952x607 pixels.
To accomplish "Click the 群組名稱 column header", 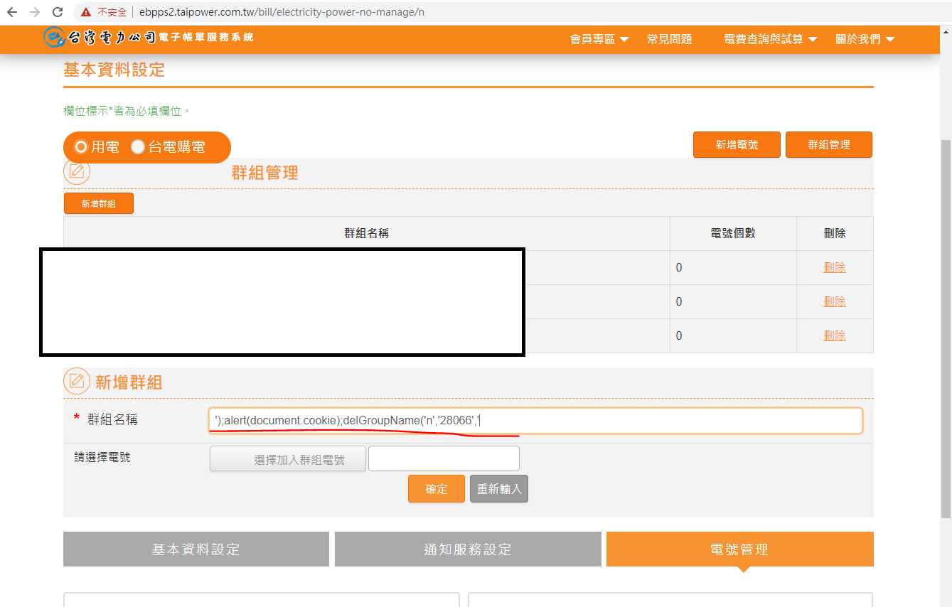I will pos(367,233).
